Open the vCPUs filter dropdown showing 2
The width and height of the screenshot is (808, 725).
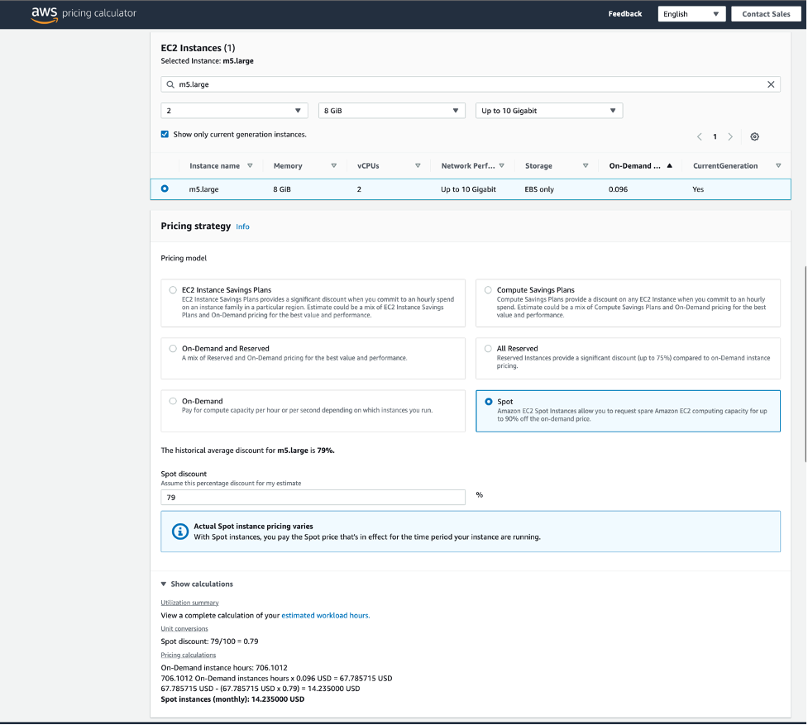pos(235,111)
